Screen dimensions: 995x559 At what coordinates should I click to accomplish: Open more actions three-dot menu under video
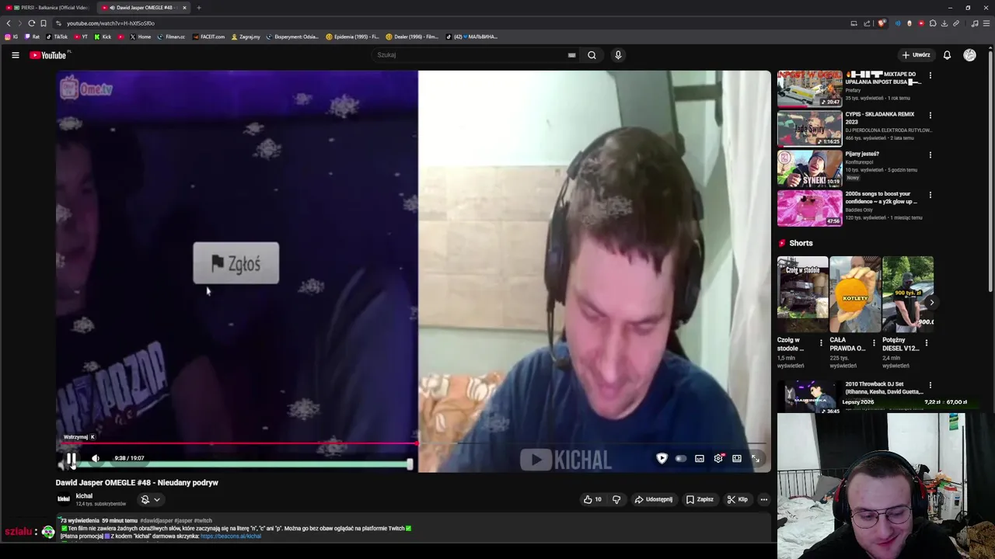(764, 499)
